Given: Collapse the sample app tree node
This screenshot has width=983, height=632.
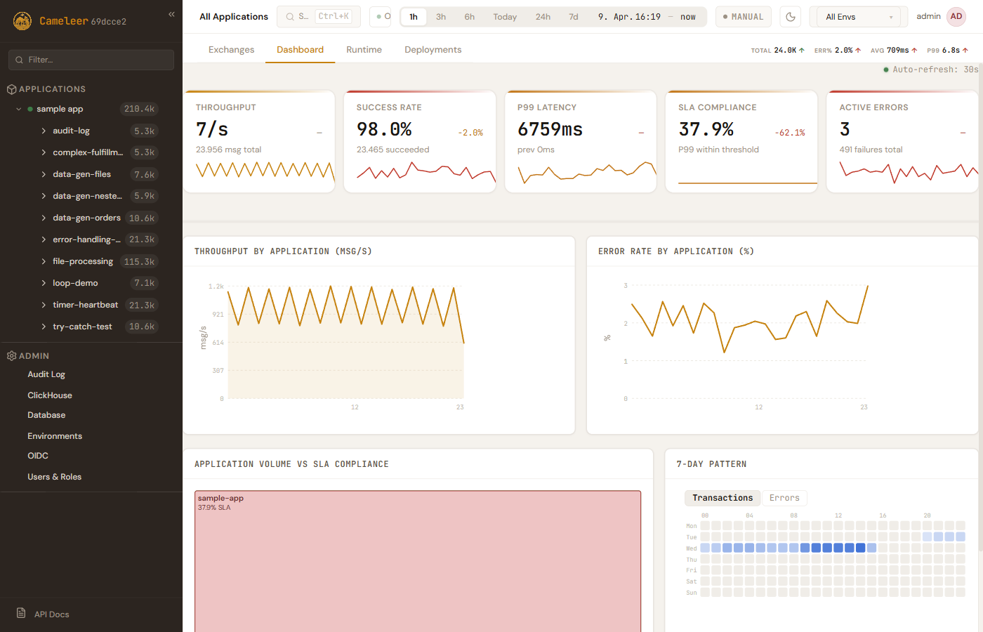Looking at the screenshot, I should click(x=19, y=110).
